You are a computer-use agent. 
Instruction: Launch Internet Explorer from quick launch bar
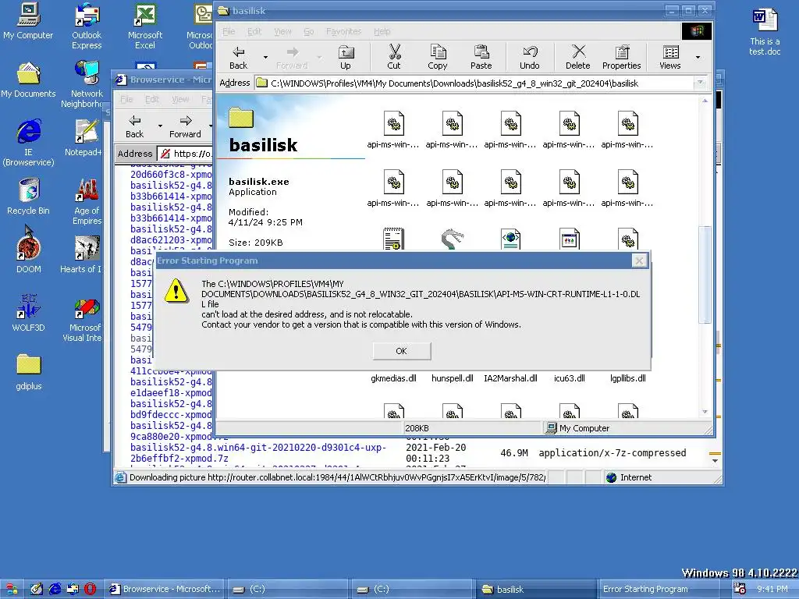pyautogui.click(x=55, y=589)
